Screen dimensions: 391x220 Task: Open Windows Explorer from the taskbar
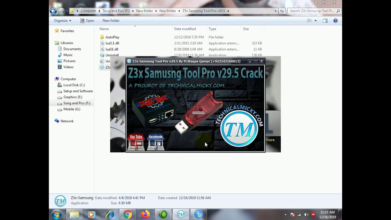pyautogui.click(x=74, y=215)
